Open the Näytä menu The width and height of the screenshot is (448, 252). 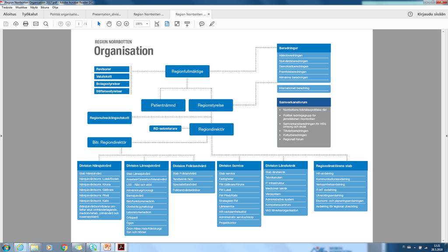coord(34,7)
